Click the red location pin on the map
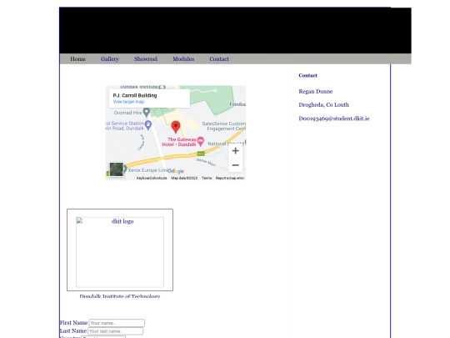450x338 pixels. click(x=176, y=127)
